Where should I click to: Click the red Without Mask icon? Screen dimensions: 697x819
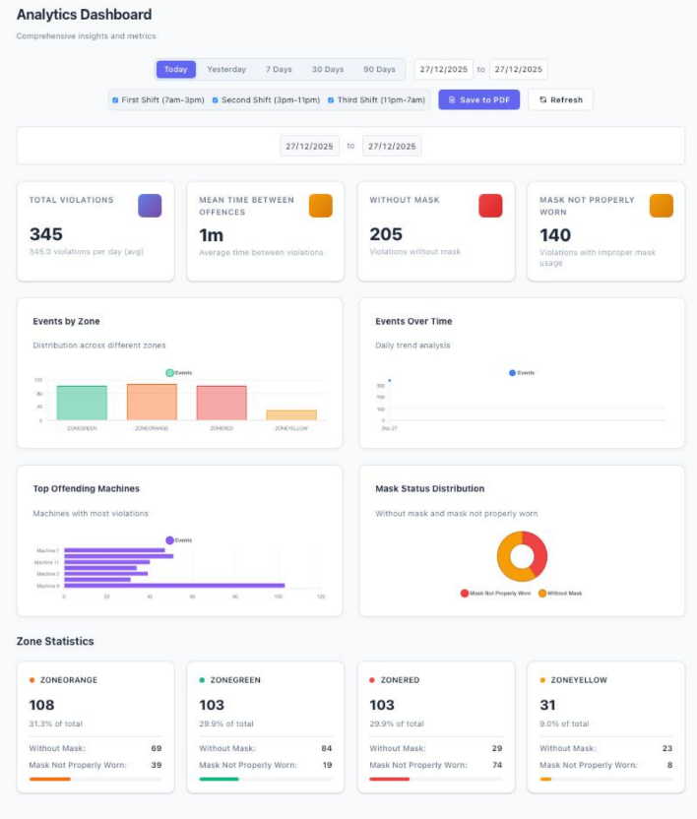490,205
